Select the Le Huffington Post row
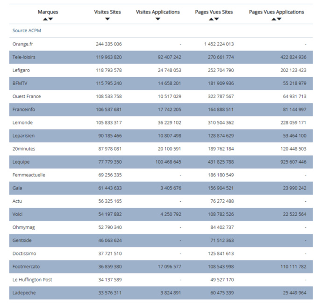The image size is (322, 306). click(x=32, y=280)
